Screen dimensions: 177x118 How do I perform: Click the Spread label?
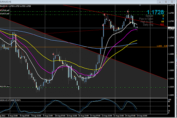tap(149, 16)
